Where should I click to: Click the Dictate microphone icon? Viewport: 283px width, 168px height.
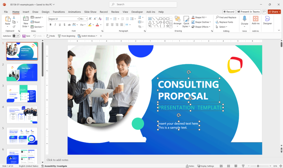pos(245,19)
